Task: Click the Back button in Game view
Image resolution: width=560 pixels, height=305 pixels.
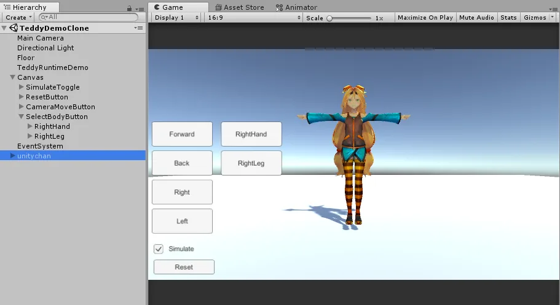Action: (x=182, y=163)
